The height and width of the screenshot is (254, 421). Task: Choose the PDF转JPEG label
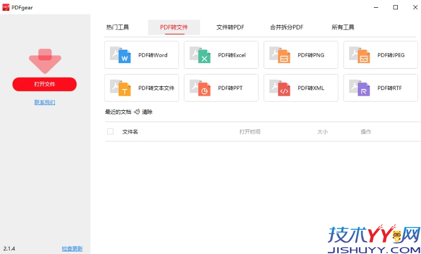pos(391,55)
